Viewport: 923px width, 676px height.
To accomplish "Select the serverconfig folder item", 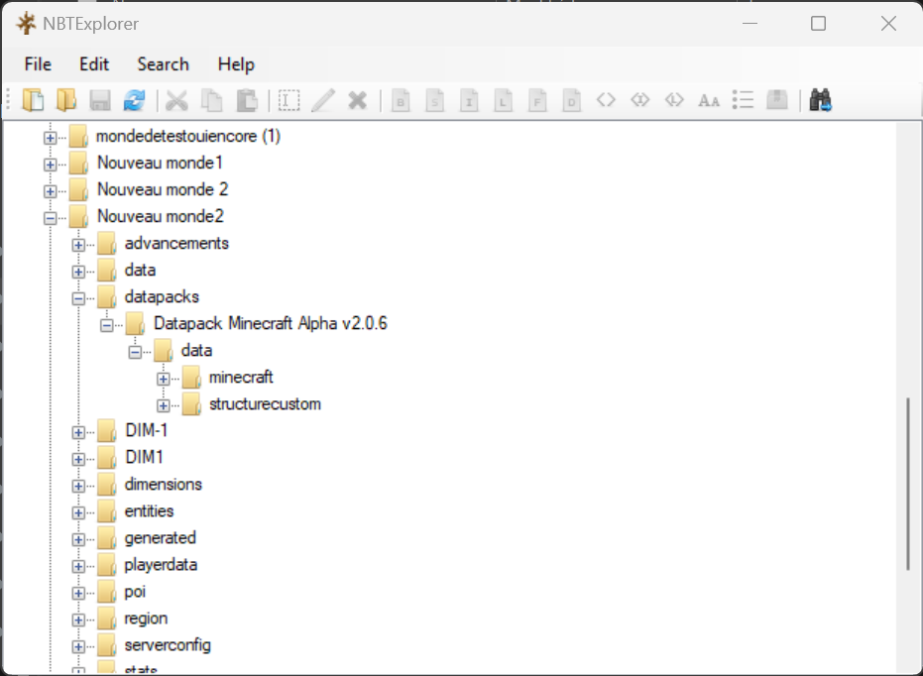I will (x=168, y=645).
